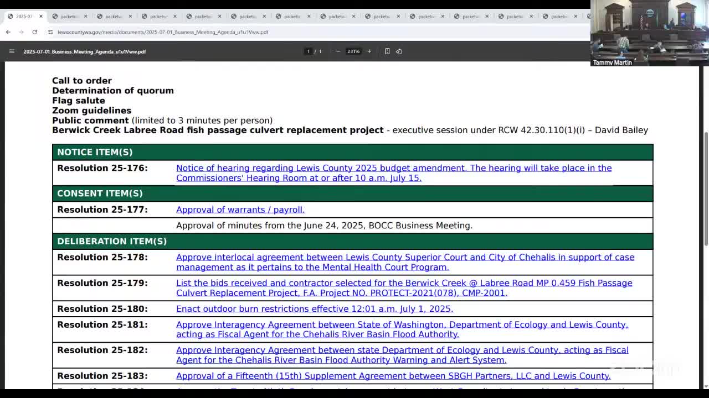Open the 2025 budget amendment hearing notice link

(394, 173)
